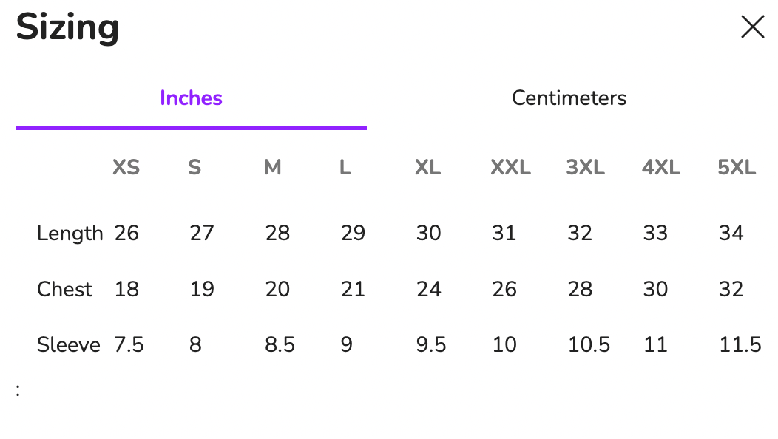
Task: Click the Sleeve row label
Action: click(68, 344)
